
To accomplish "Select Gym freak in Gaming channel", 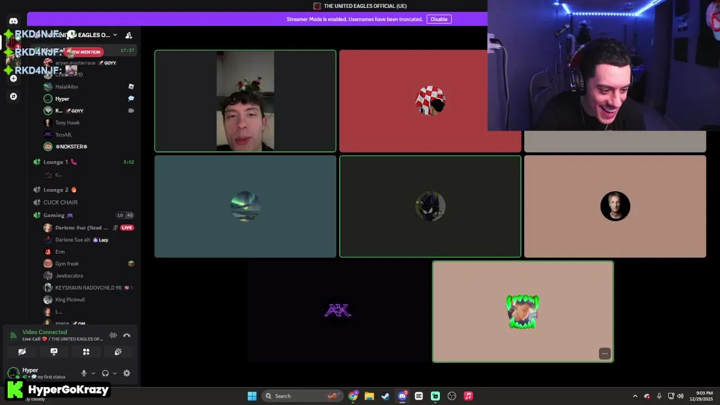I will tap(66, 263).
